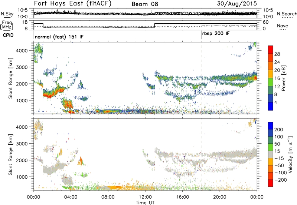Image resolution: width=297 pixels, height=205 pixels.
Task: Click the '60' Nave axis value
Action: (266, 22)
